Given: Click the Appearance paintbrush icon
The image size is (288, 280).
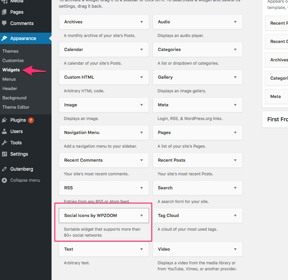Looking at the screenshot, I should [x=4, y=38].
